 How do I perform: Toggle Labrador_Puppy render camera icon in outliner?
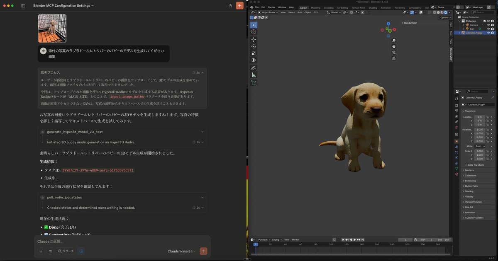click(x=493, y=33)
